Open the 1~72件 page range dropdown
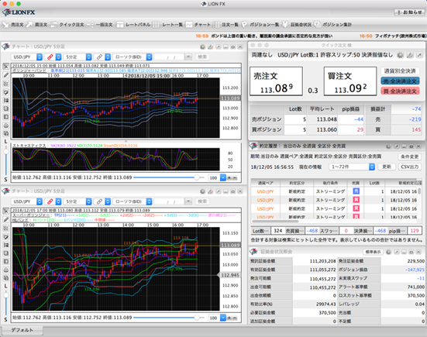The height and width of the screenshot is (337, 427). click(352, 167)
